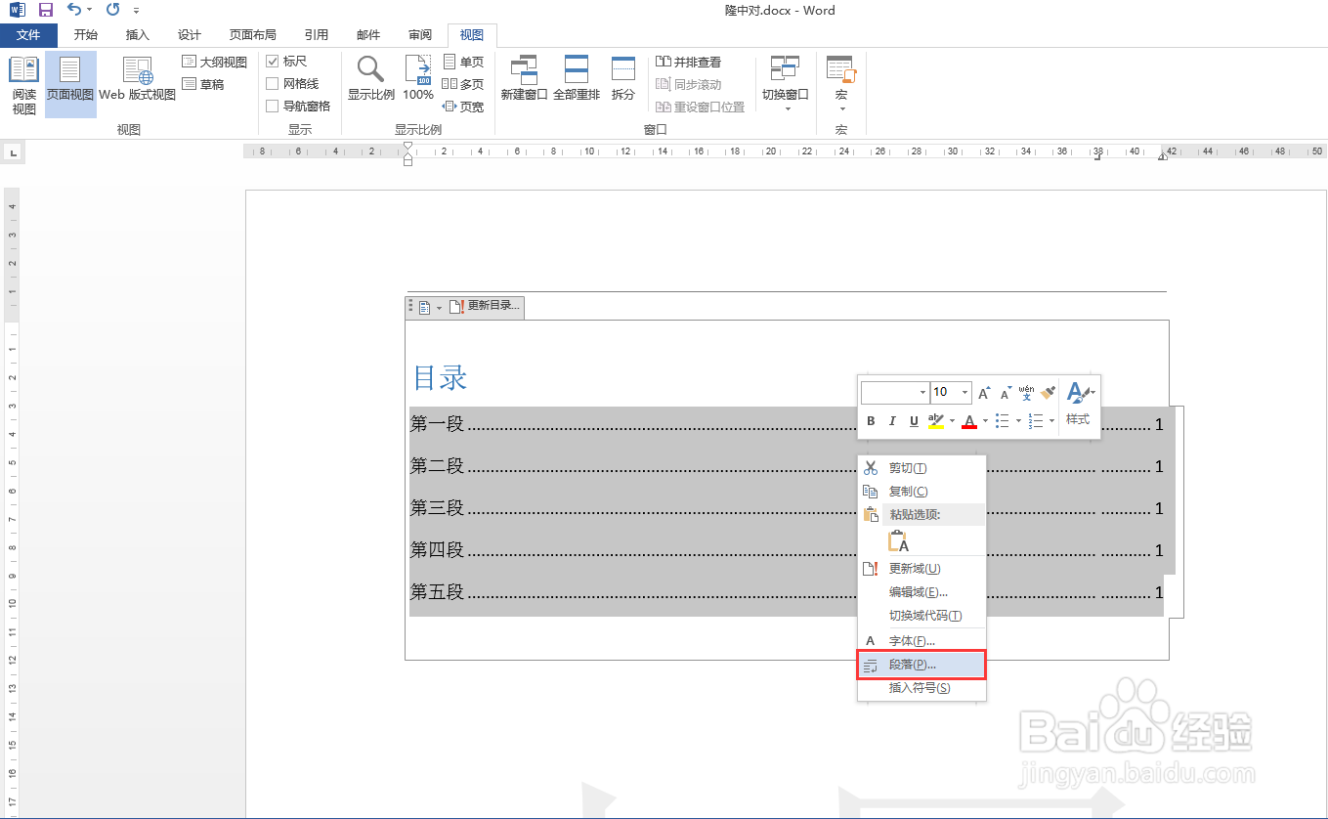
Task: Choose Copy (复制) in context menu
Action: point(921,492)
